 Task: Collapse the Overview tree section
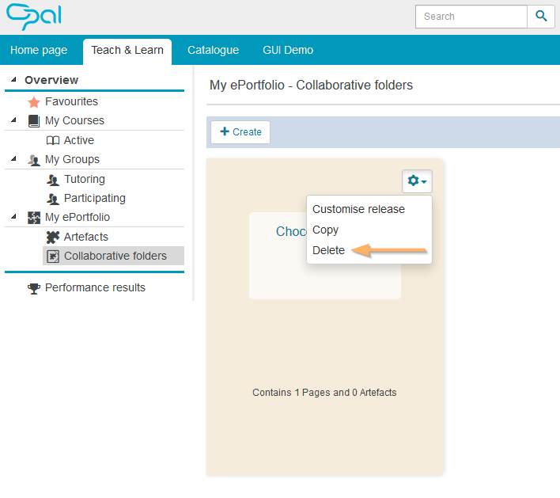pos(13,80)
